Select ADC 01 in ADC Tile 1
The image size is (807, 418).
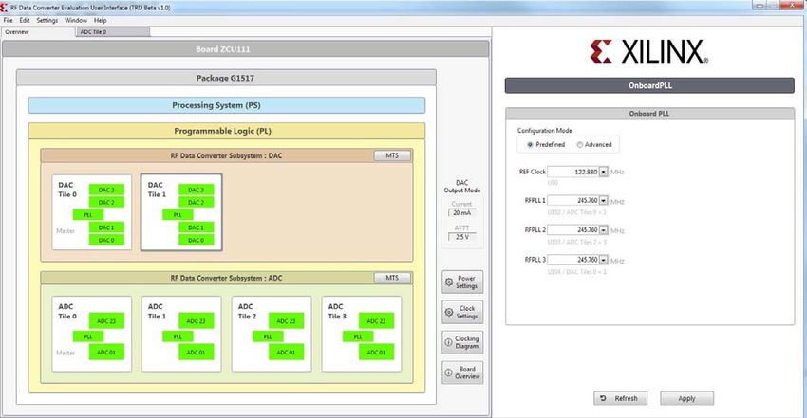tap(197, 353)
